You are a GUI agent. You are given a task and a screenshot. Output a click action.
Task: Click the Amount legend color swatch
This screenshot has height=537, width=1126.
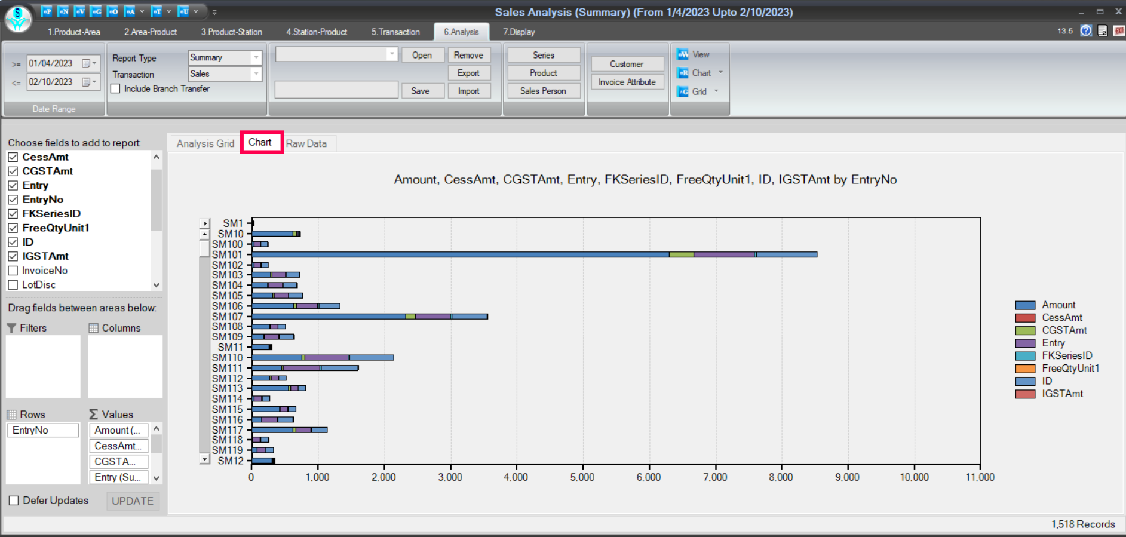(1025, 305)
